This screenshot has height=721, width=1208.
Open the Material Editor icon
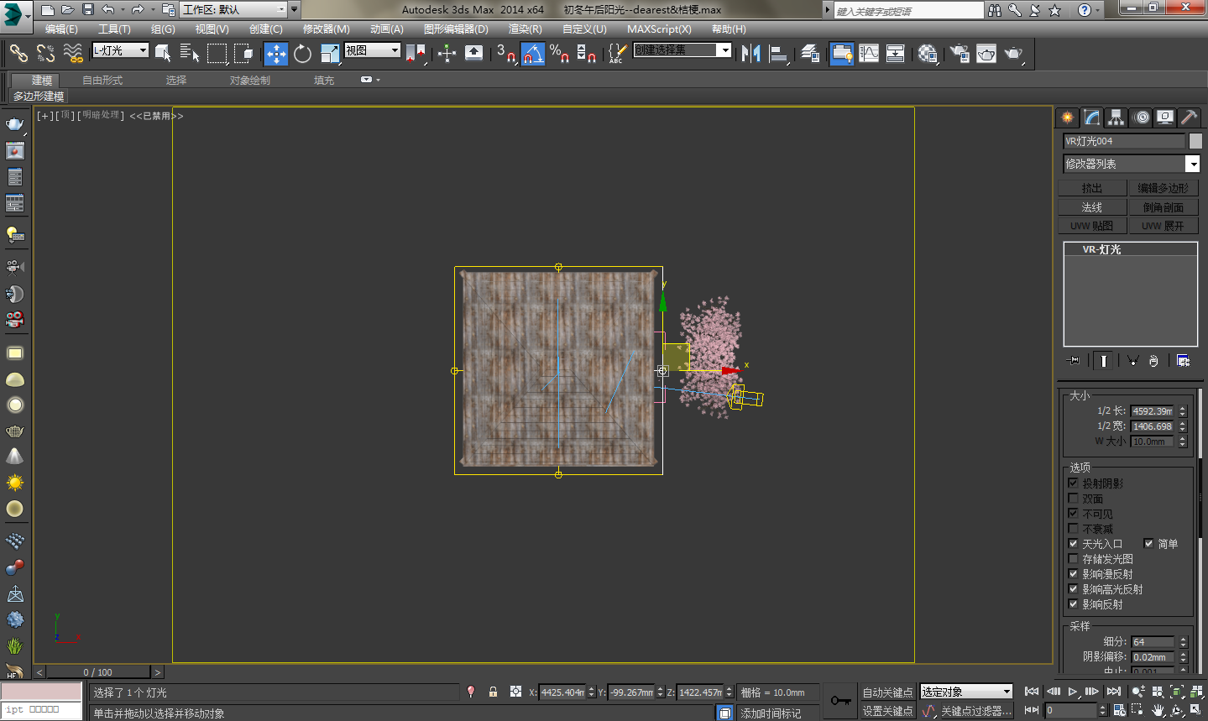928,54
